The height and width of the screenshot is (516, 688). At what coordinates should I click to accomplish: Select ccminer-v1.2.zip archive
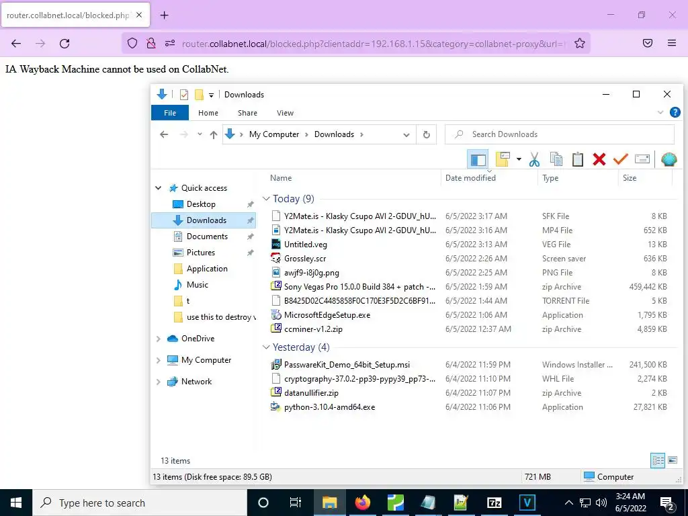point(313,329)
